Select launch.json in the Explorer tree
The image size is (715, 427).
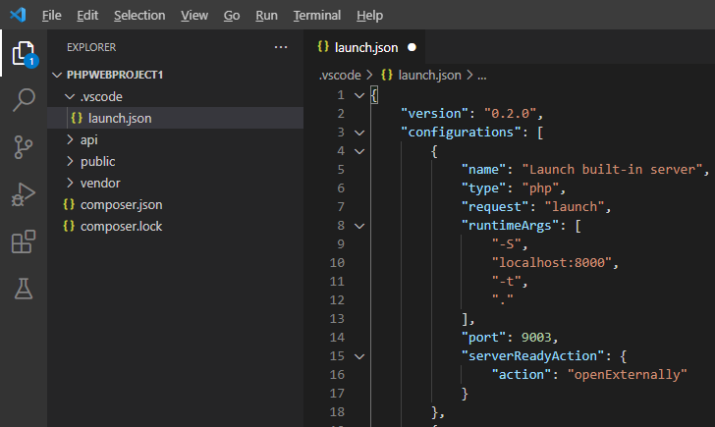[176, 118]
